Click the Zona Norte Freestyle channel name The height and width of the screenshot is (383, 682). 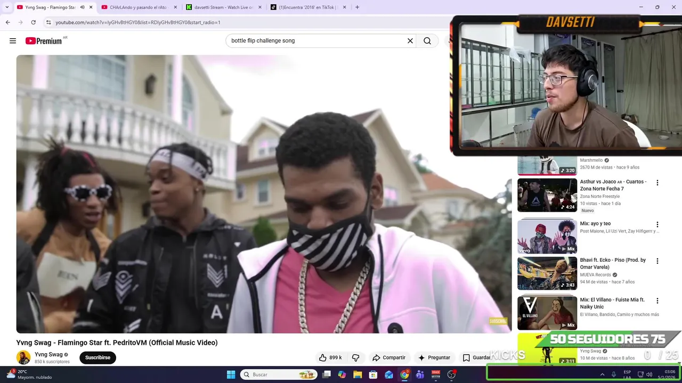(x=600, y=196)
